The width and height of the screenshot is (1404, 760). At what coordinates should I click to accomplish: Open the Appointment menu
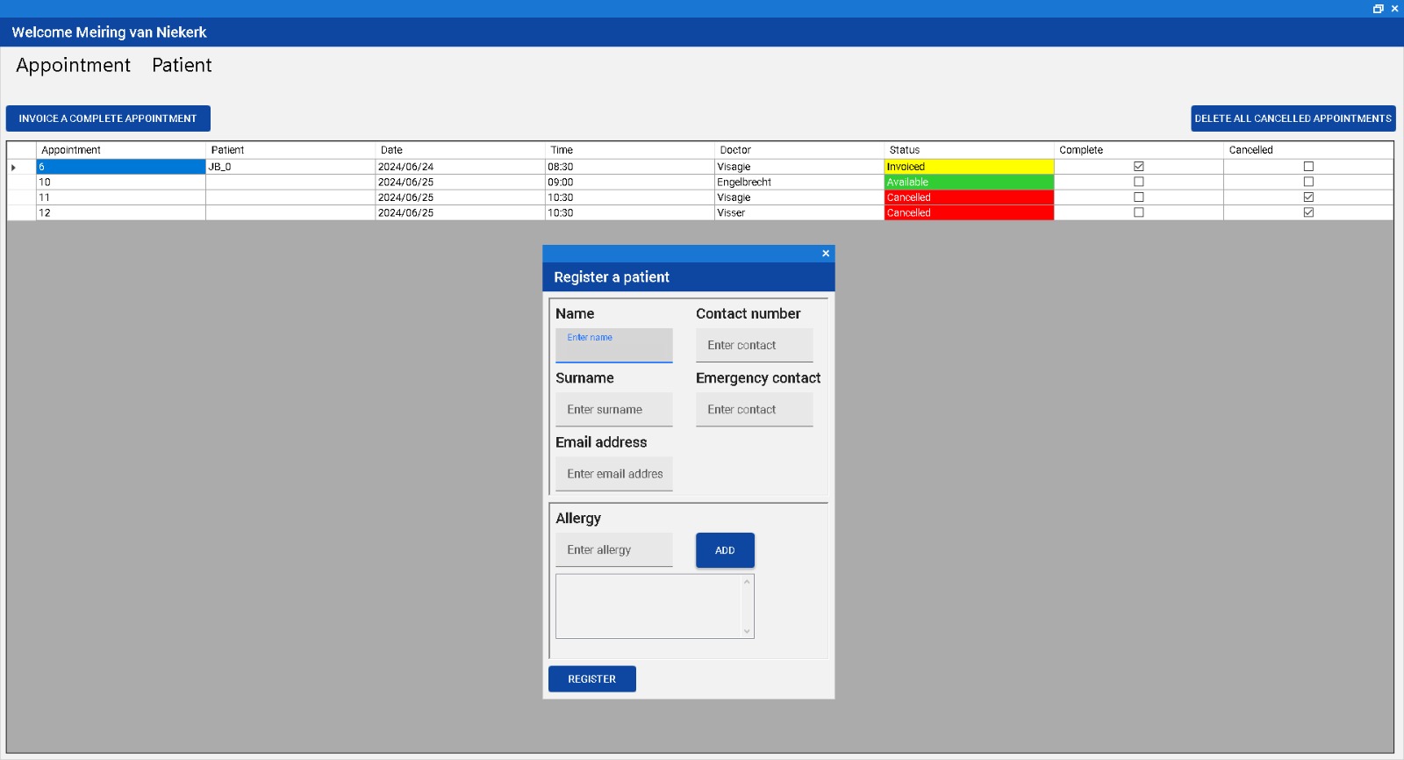coord(74,65)
